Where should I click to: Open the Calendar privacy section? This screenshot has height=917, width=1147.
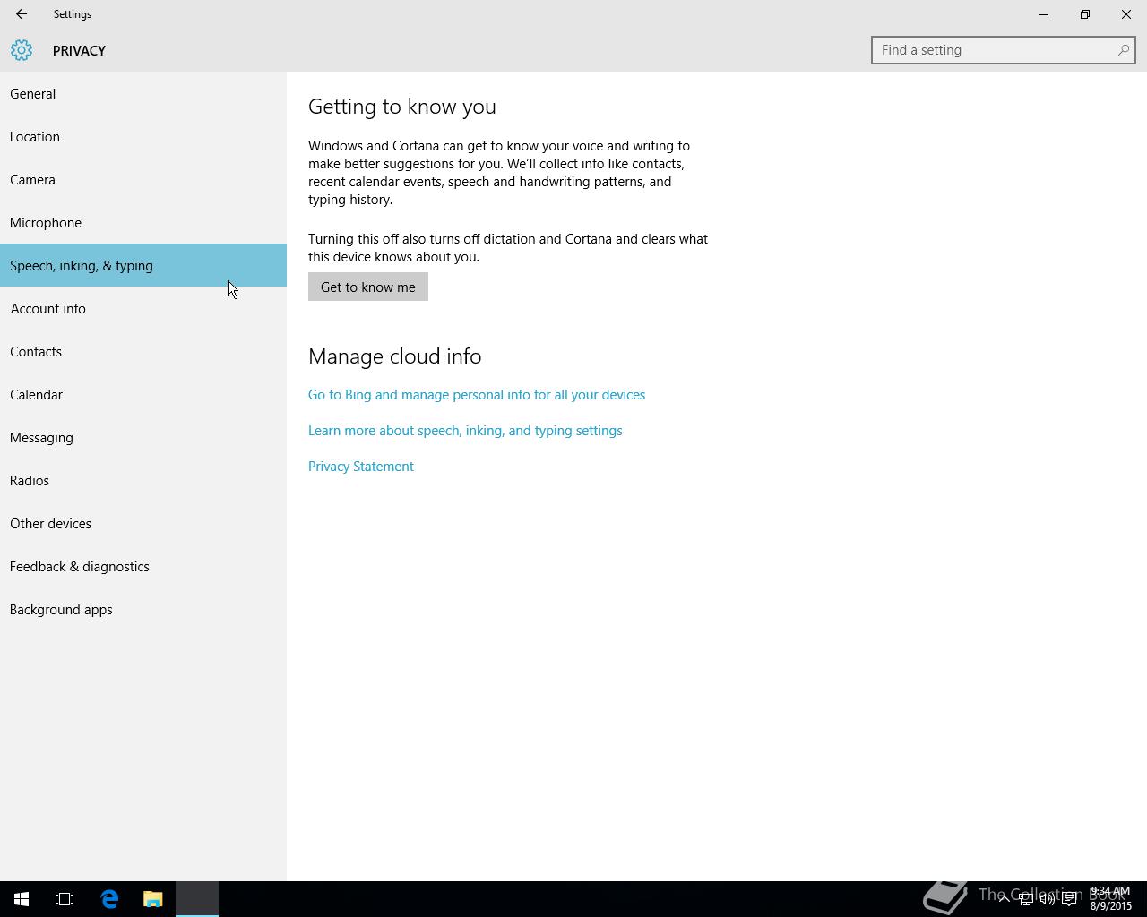(x=143, y=394)
